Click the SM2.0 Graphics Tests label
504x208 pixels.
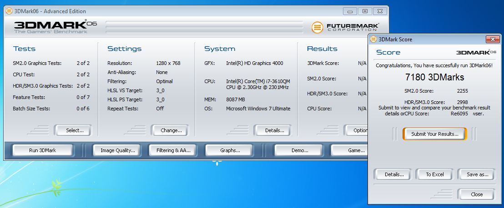(x=37, y=63)
